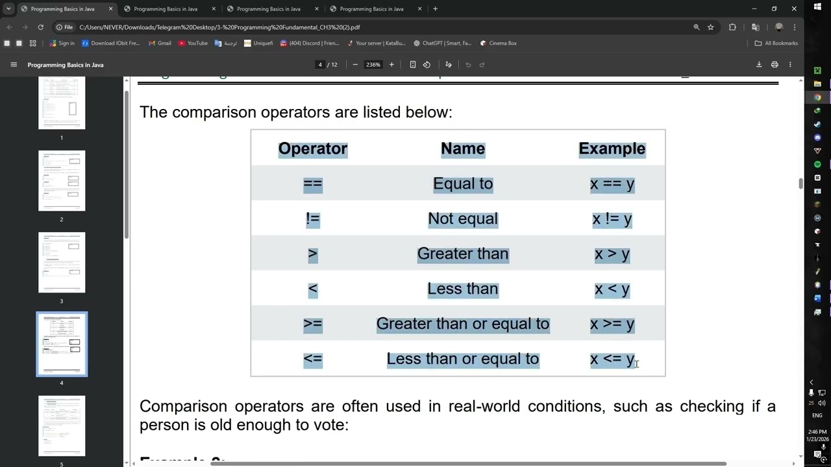Viewport: 831px width, 467px height.
Task: Open the ChatGPT bookmark
Action: tap(442, 43)
